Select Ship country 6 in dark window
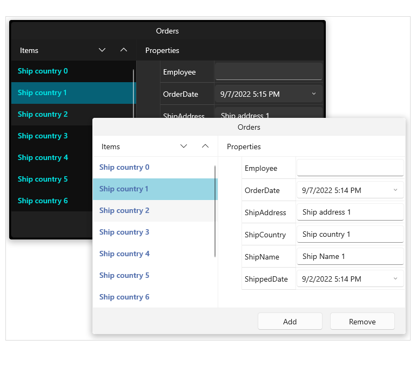Screen dimensions: 416x373 tap(52, 201)
